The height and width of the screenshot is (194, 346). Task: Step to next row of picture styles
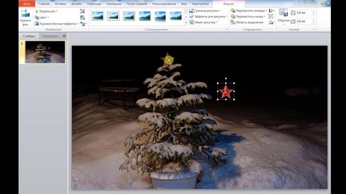pos(186,17)
